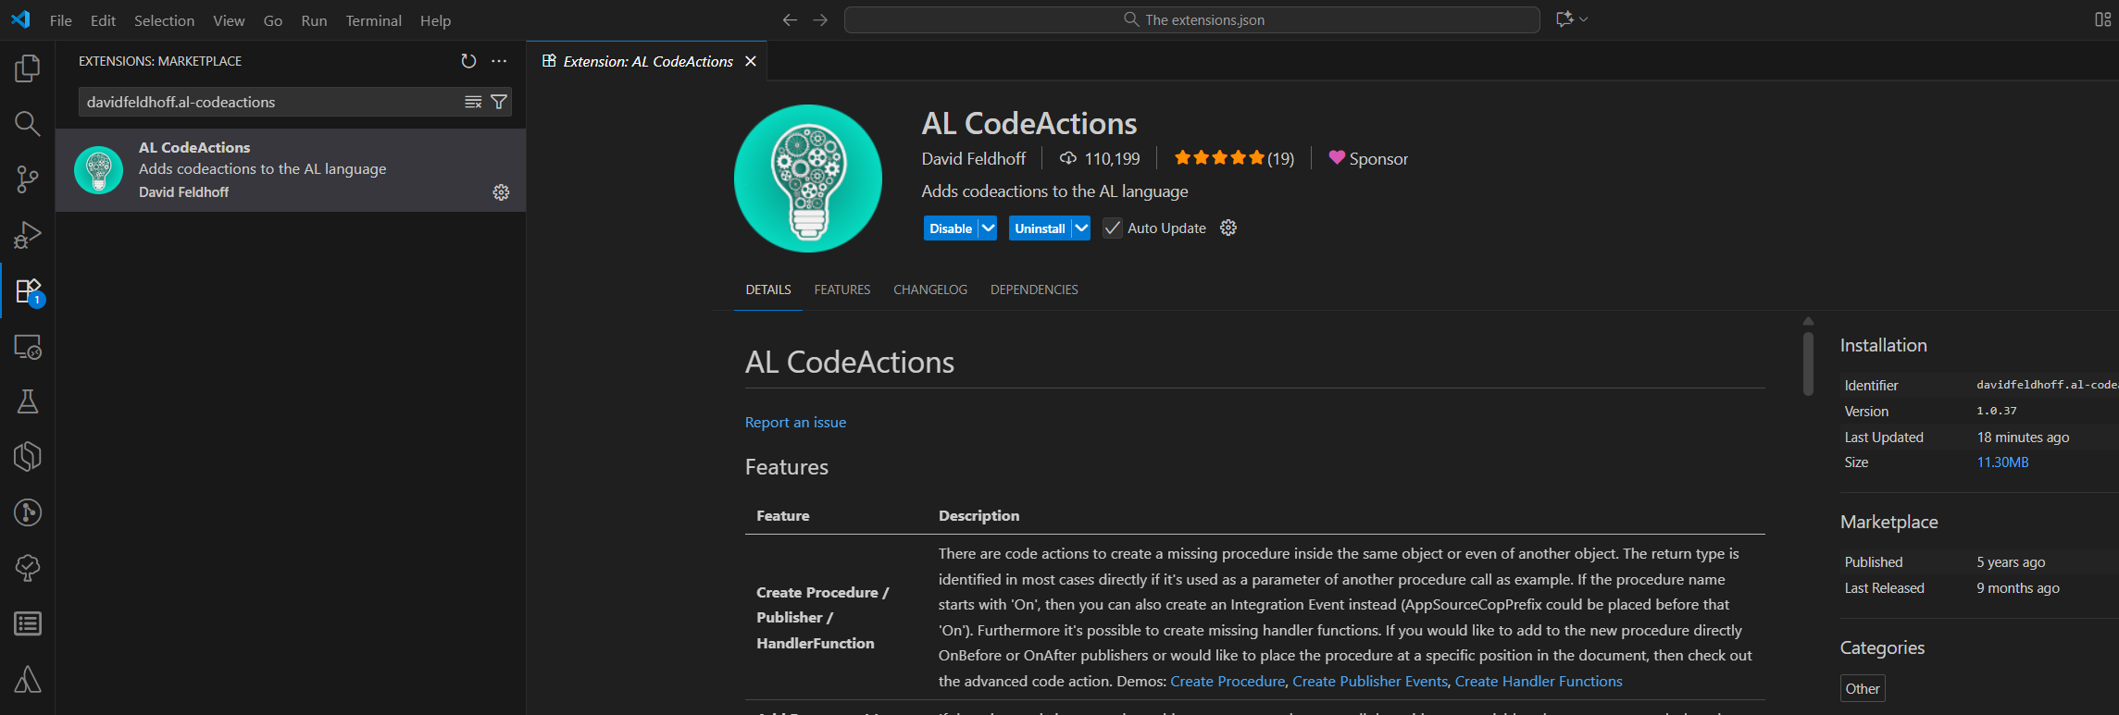Open the Create Handler Functions demo link
The width and height of the screenshot is (2119, 715).
point(1539,681)
